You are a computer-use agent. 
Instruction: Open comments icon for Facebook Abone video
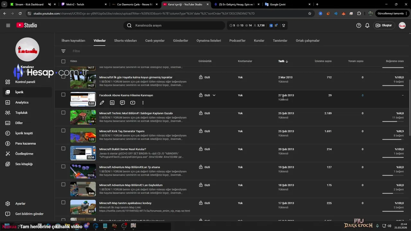tap(122, 103)
